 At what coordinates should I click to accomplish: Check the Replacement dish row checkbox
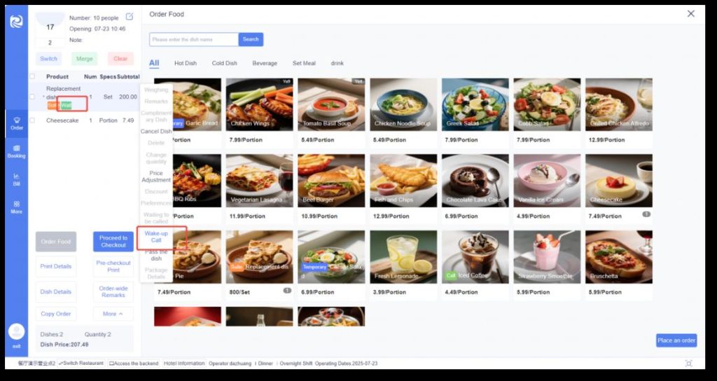[x=32, y=97]
